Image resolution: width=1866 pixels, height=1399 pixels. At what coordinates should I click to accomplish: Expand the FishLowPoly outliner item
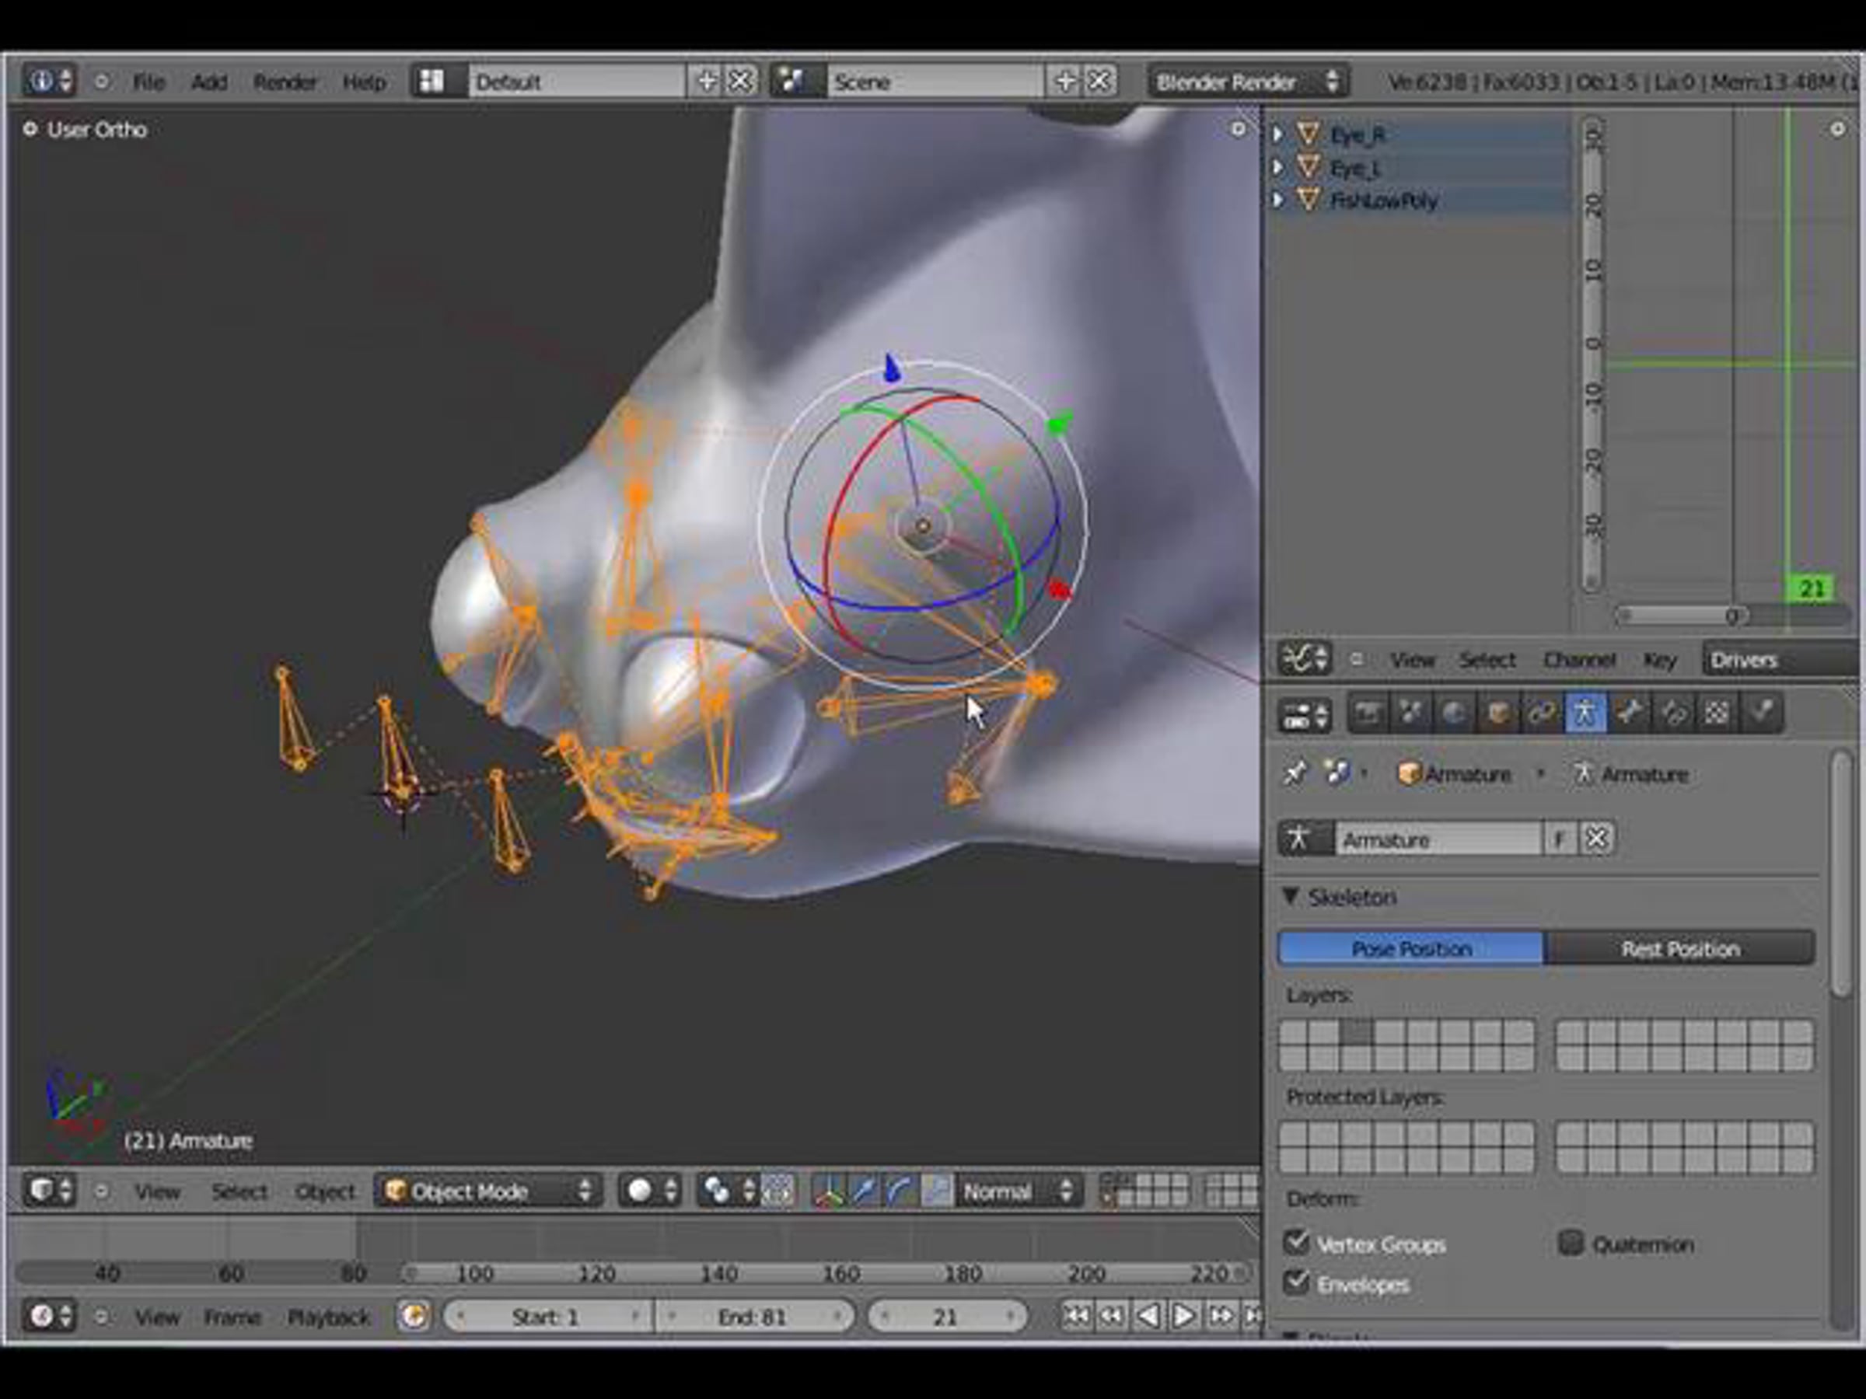point(1278,200)
